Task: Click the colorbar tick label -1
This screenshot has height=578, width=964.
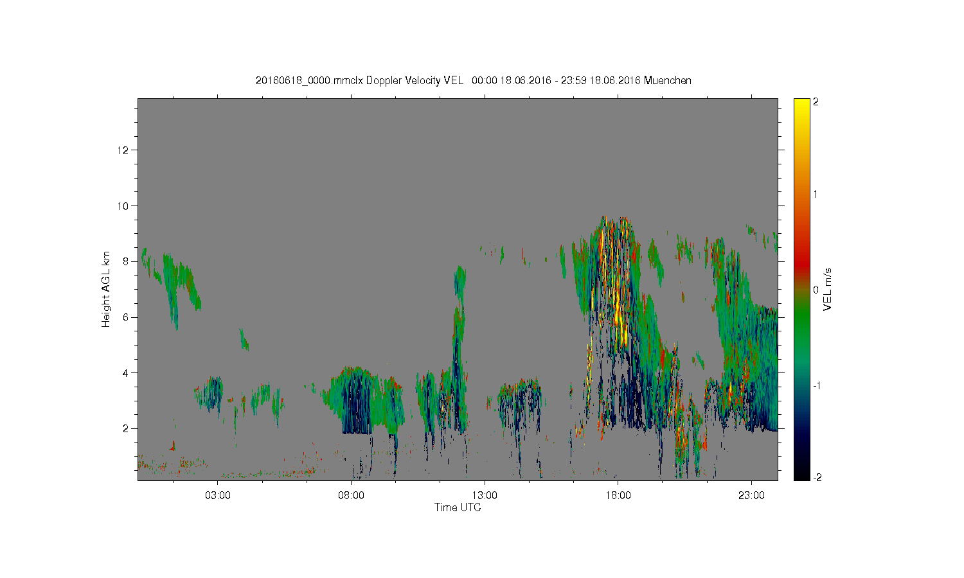Action: coord(817,385)
